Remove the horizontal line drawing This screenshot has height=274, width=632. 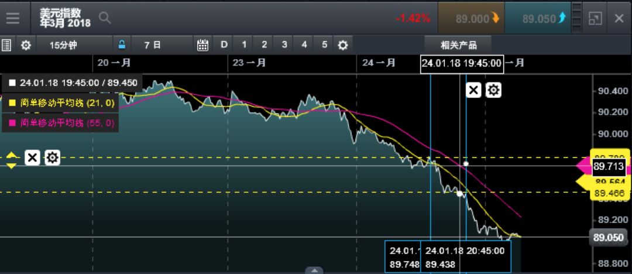(x=32, y=157)
